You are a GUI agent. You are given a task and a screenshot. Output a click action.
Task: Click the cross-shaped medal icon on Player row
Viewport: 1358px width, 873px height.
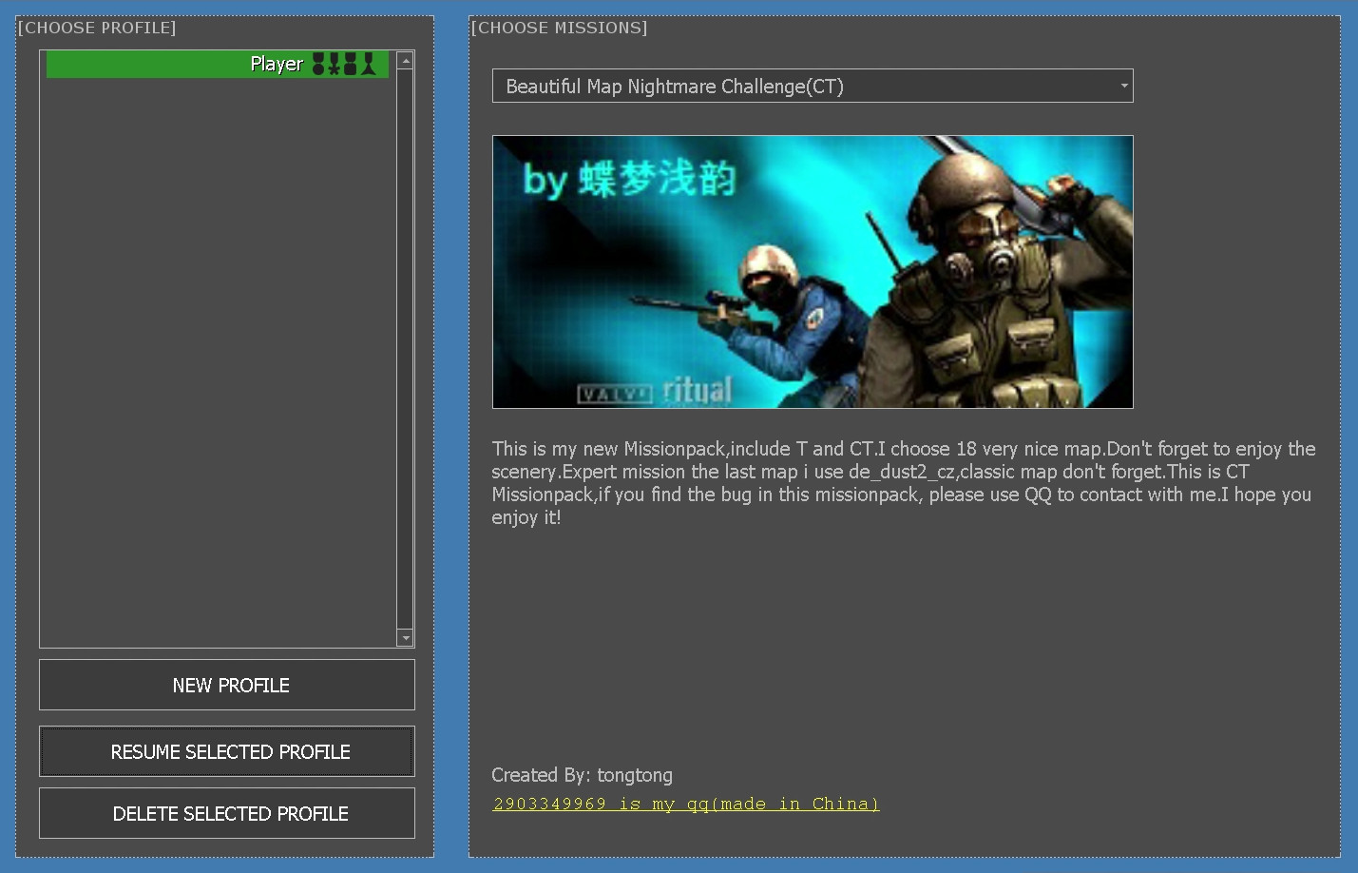[334, 64]
